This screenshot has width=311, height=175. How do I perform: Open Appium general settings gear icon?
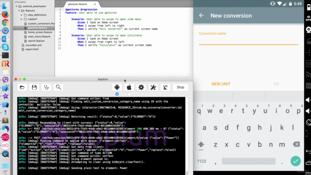click(141, 87)
